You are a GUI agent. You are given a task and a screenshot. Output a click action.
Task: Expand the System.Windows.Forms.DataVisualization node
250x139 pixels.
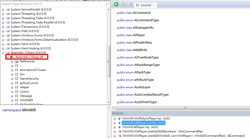coord(3,40)
